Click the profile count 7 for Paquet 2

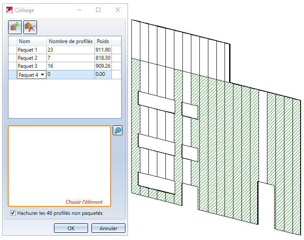point(71,58)
